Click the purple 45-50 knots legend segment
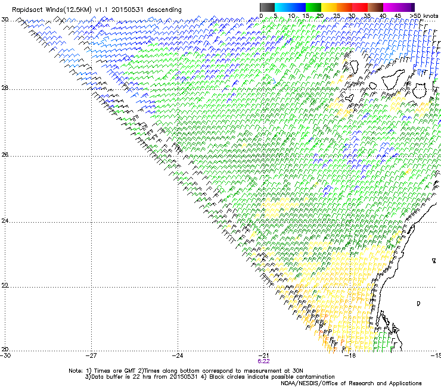The width and height of the screenshot is (441, 387). pyautogui.click(x=406, y=7)
